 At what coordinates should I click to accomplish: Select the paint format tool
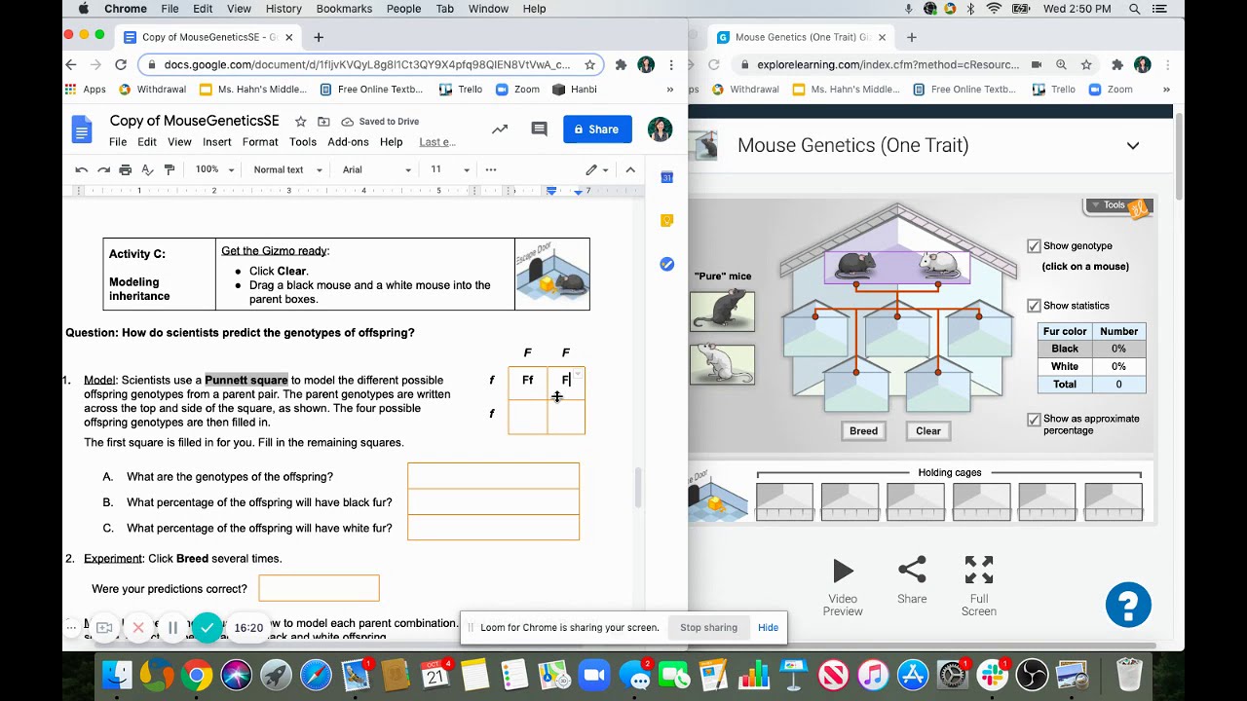[x=170, y=169]
